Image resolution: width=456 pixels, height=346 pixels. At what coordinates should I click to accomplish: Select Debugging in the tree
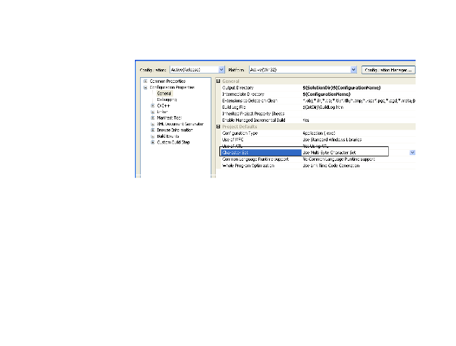click(x=167, y=99)
